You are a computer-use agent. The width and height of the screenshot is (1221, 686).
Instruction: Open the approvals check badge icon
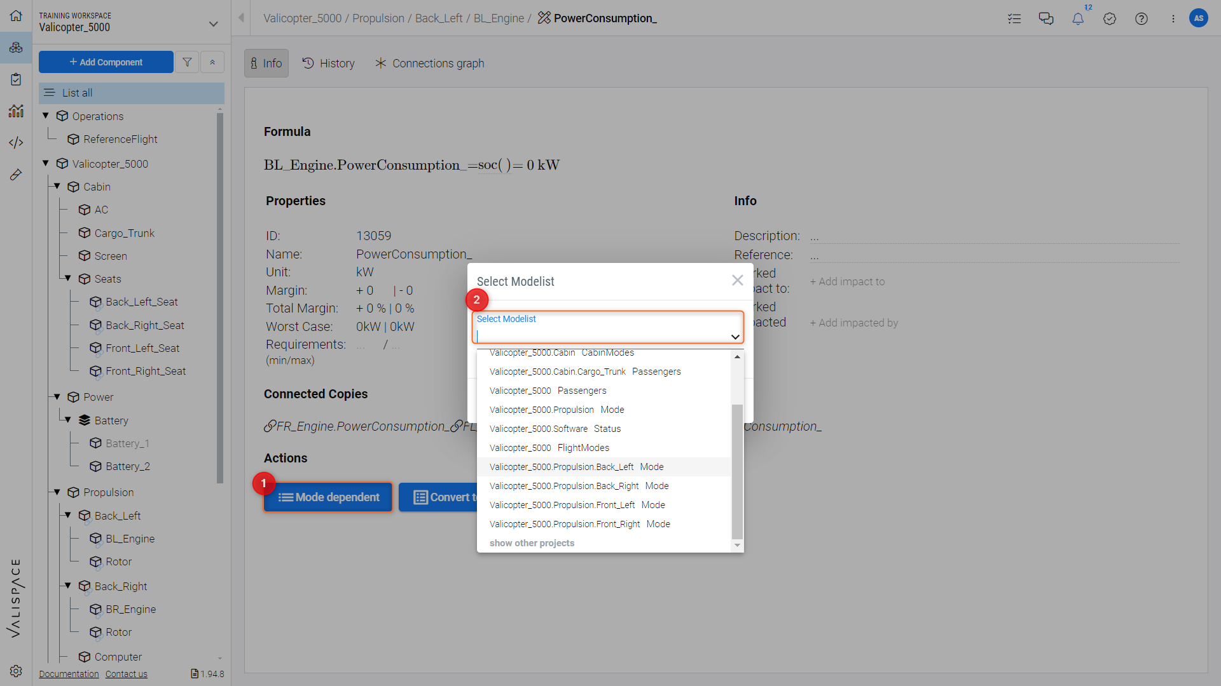pos(1110,18)
